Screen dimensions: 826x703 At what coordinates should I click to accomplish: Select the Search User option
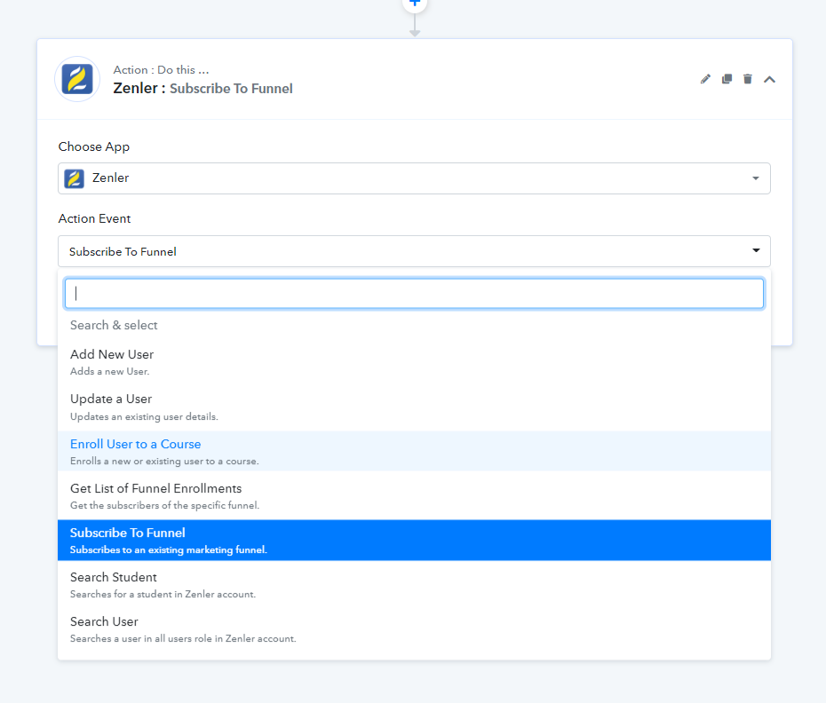pos(414,629)
